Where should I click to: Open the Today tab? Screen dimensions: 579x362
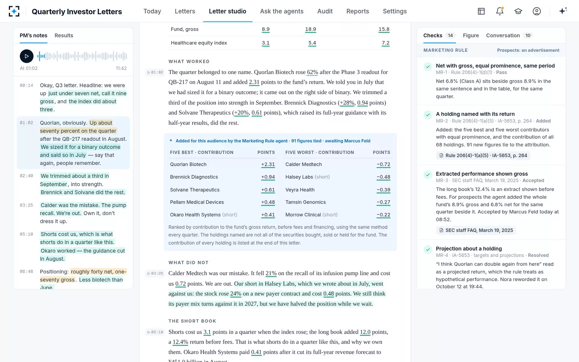pyautogui.click(x=152, y=11)
